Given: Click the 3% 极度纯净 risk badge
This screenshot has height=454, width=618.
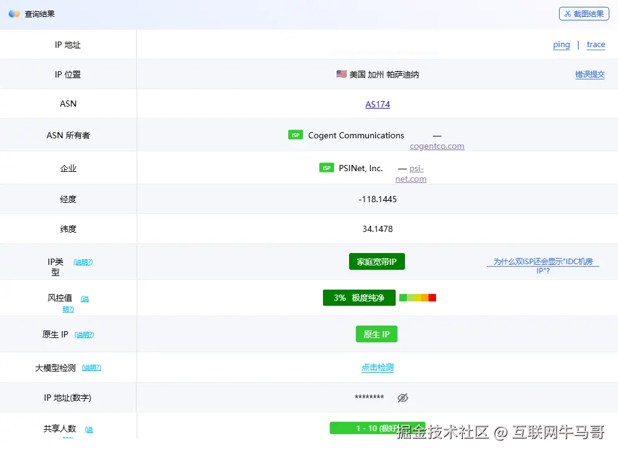Looking at the screenshot, I should coord(359,298).
